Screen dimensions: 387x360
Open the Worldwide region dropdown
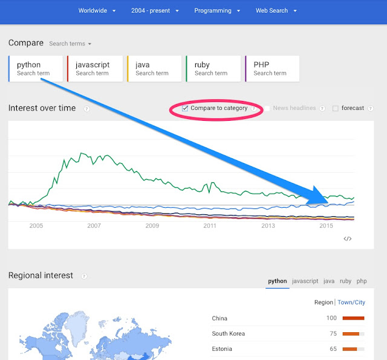97,11
